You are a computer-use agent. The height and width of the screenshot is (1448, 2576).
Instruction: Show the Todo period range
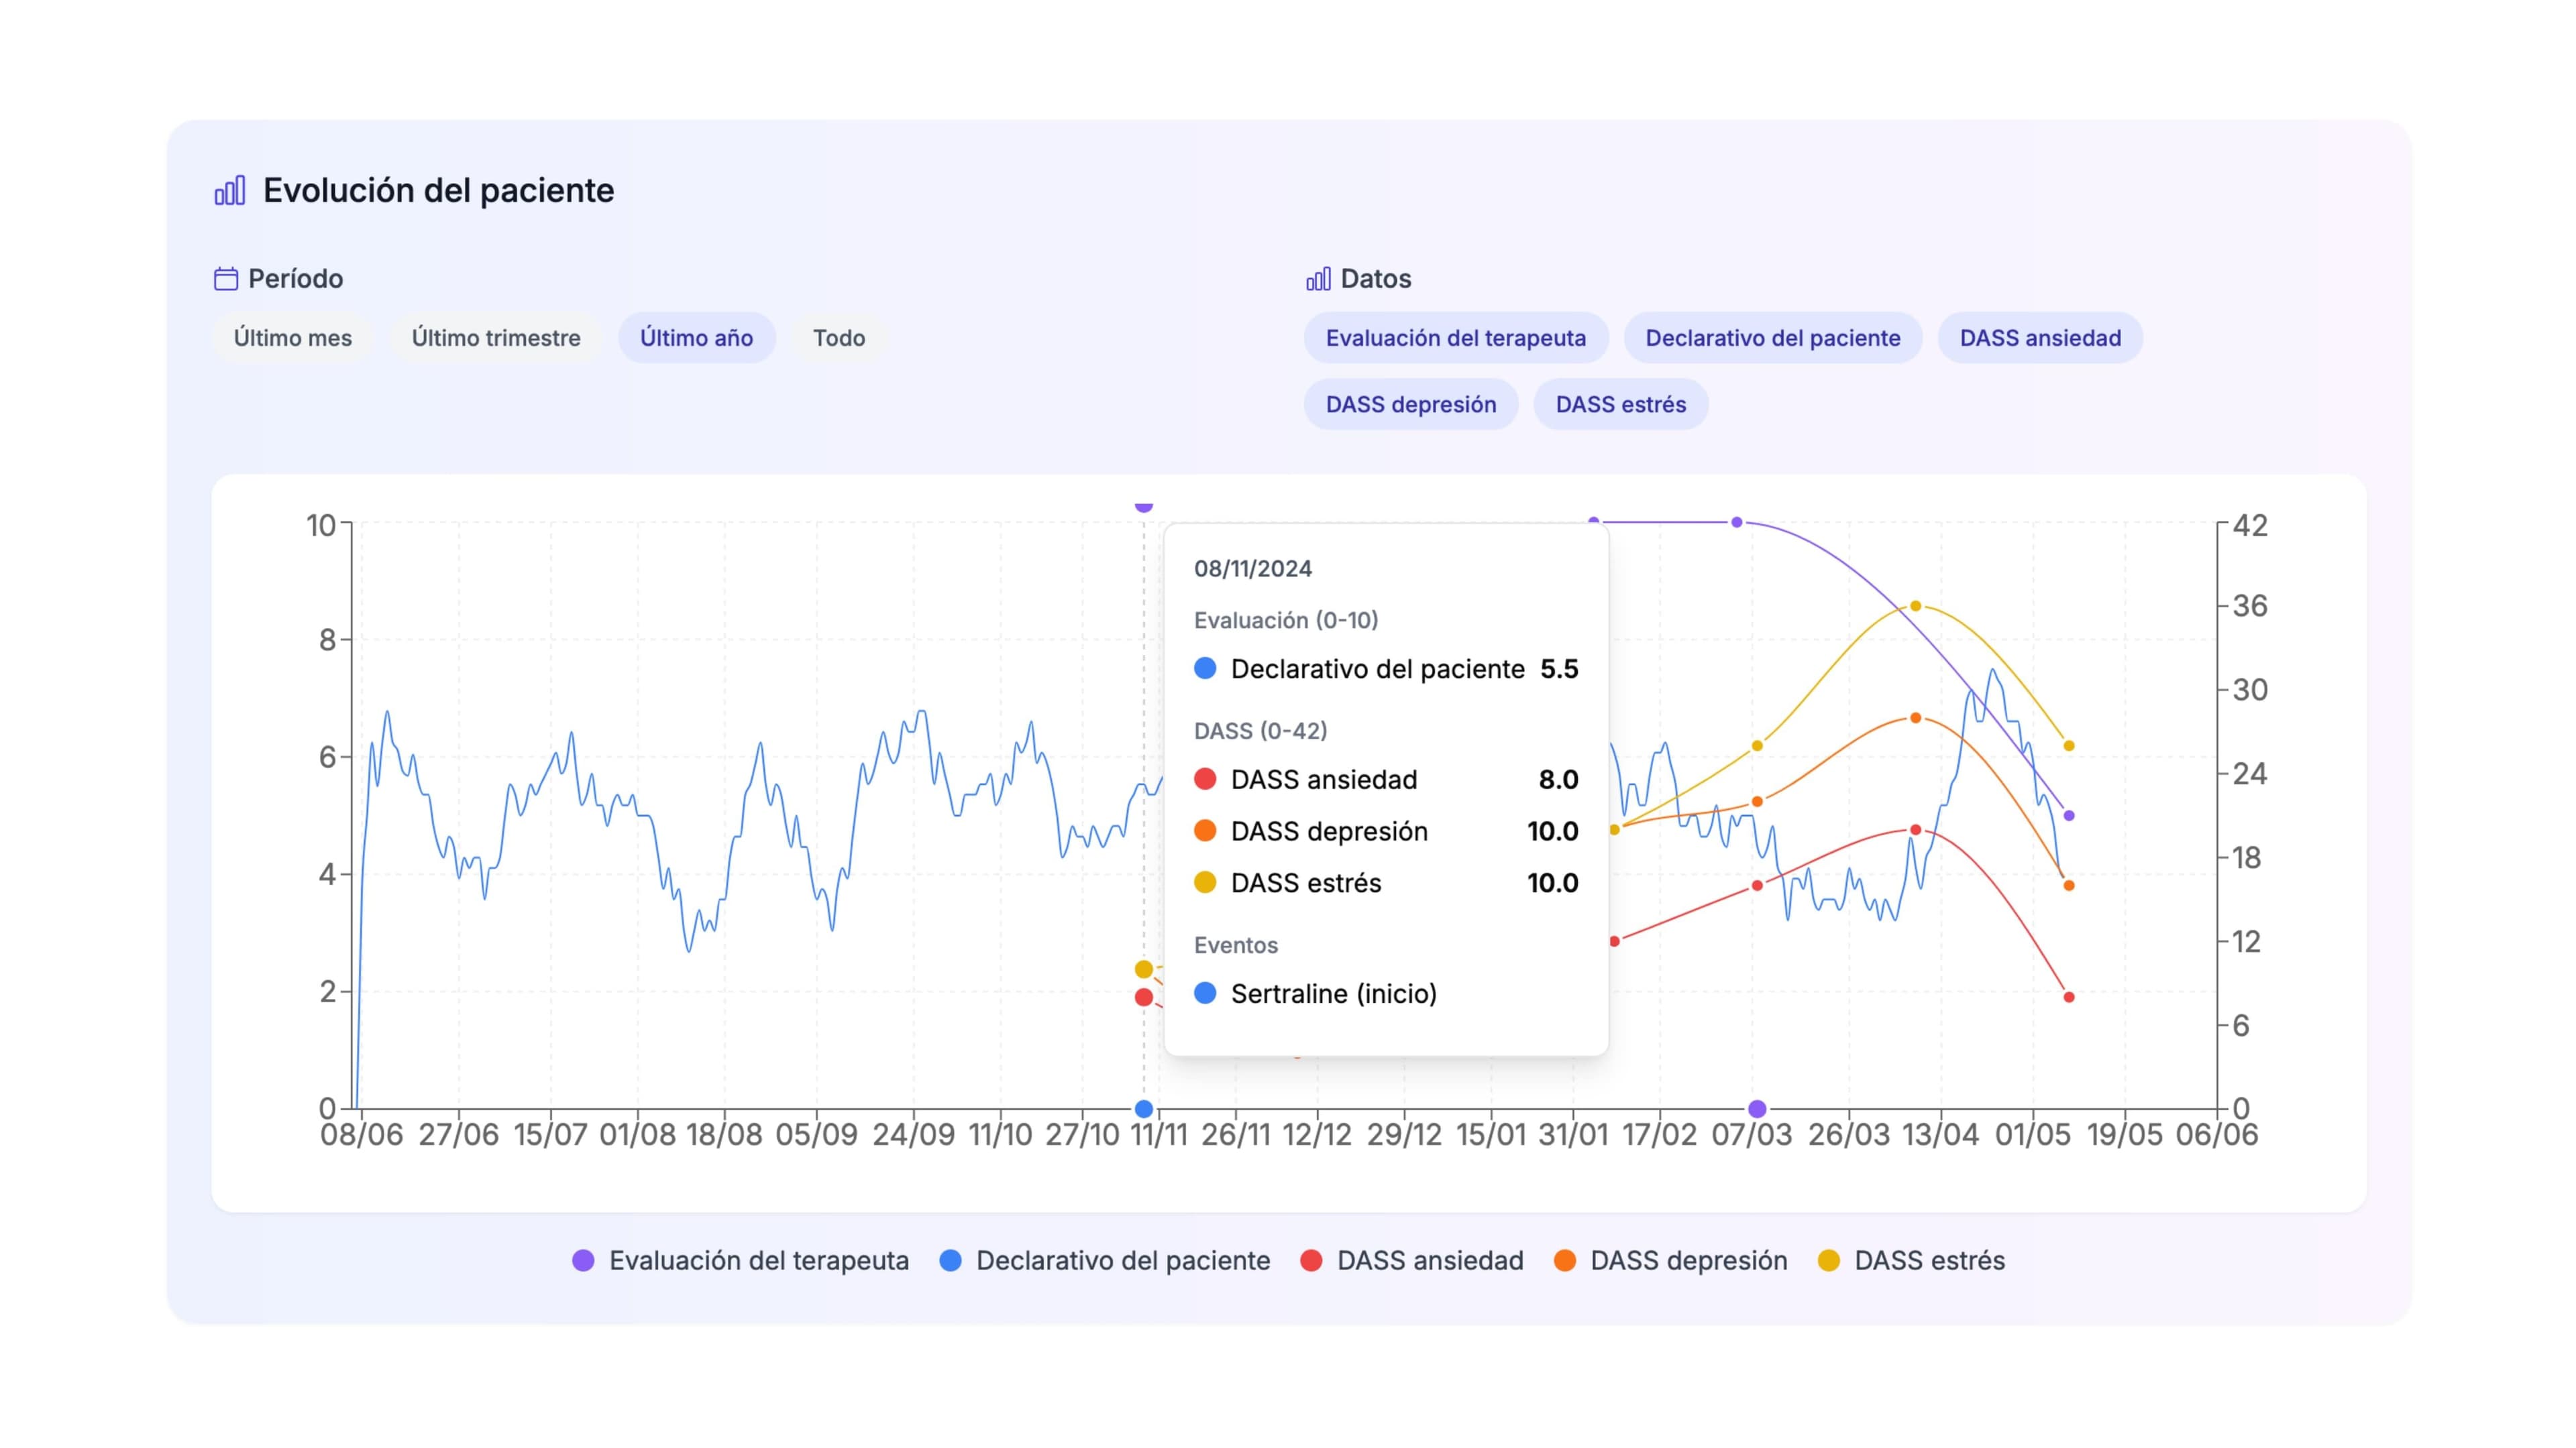[x=839, y=338]
